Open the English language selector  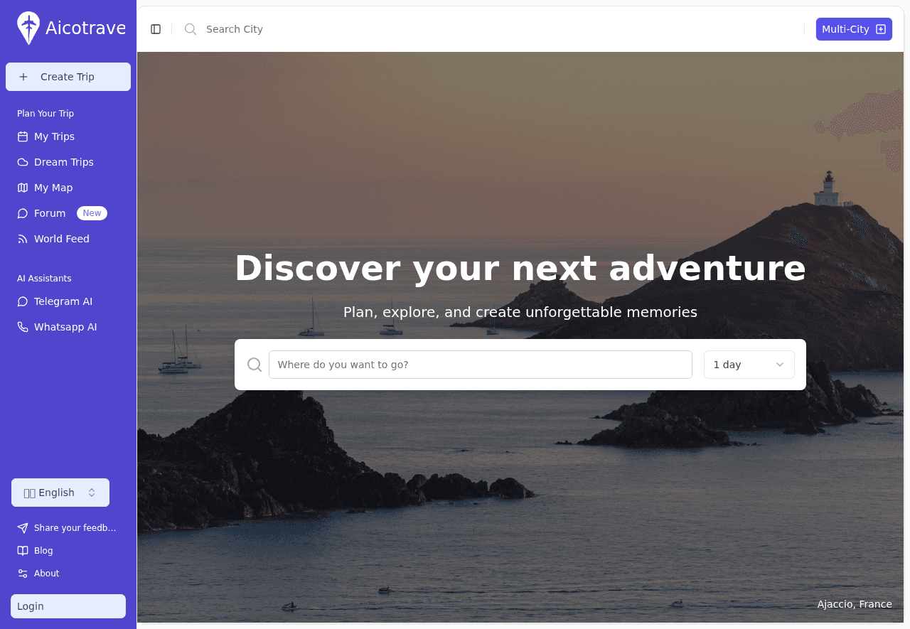(x=60, y=493)
